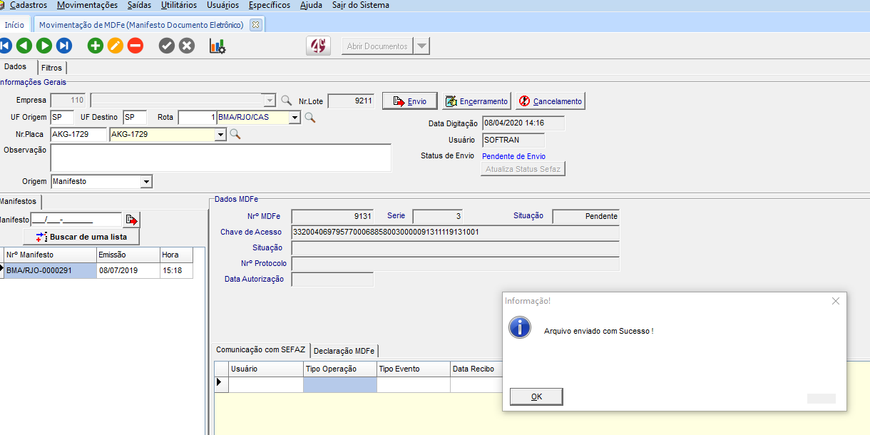The height and width of the screenshot is (435, 870).
Task: Add a new record with the green plus icon
Action: [x=96, y=46]
